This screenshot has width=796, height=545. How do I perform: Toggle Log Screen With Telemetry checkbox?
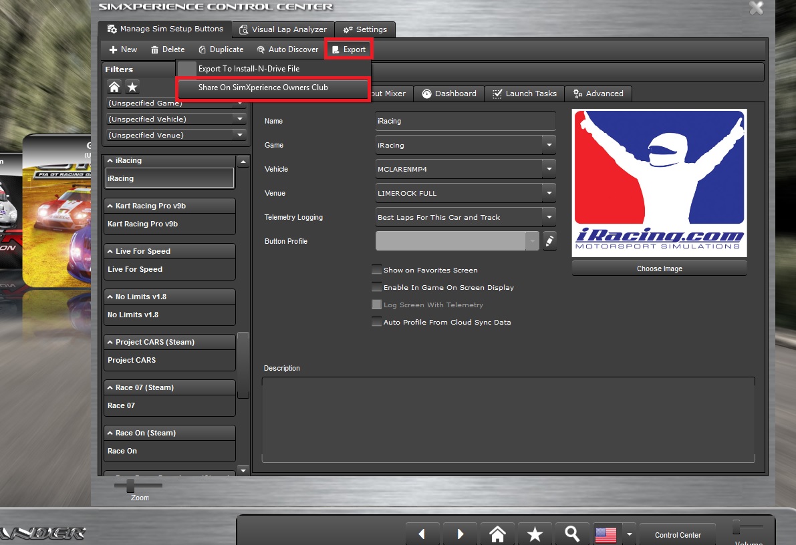[x=377, y=305]
